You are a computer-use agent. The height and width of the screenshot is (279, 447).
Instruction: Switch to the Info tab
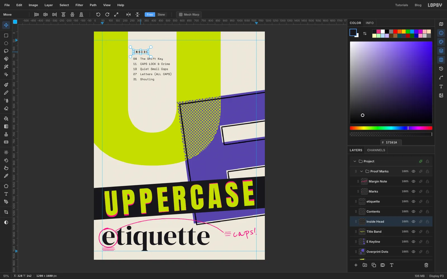[x=370, y=23]
